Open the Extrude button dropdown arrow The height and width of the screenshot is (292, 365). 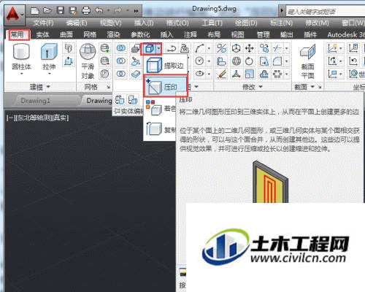tap(49, 74)
